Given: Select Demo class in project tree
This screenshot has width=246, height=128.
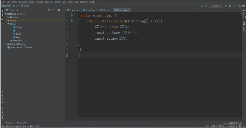Looking at the screenshot, I should (17, 27).
